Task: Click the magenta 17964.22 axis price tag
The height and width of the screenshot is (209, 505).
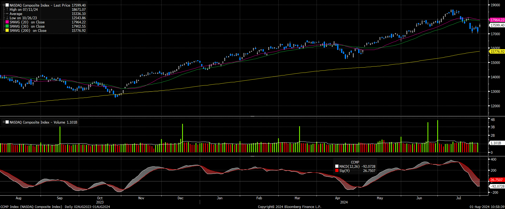Action: (497, 20)
